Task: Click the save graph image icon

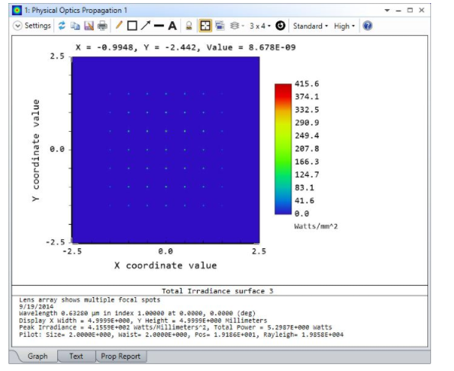Action: click(x=89, y=26)
